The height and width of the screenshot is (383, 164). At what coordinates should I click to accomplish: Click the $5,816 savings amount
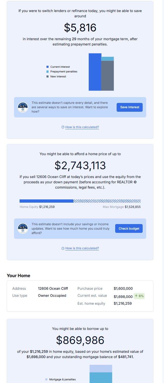[x=80, y=28]
